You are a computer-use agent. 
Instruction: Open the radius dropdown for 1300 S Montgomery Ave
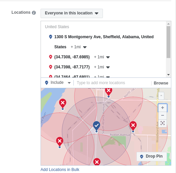coord(85,47)
